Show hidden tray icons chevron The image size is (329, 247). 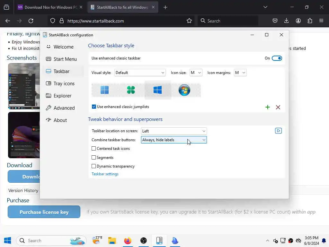click(267, 241)
